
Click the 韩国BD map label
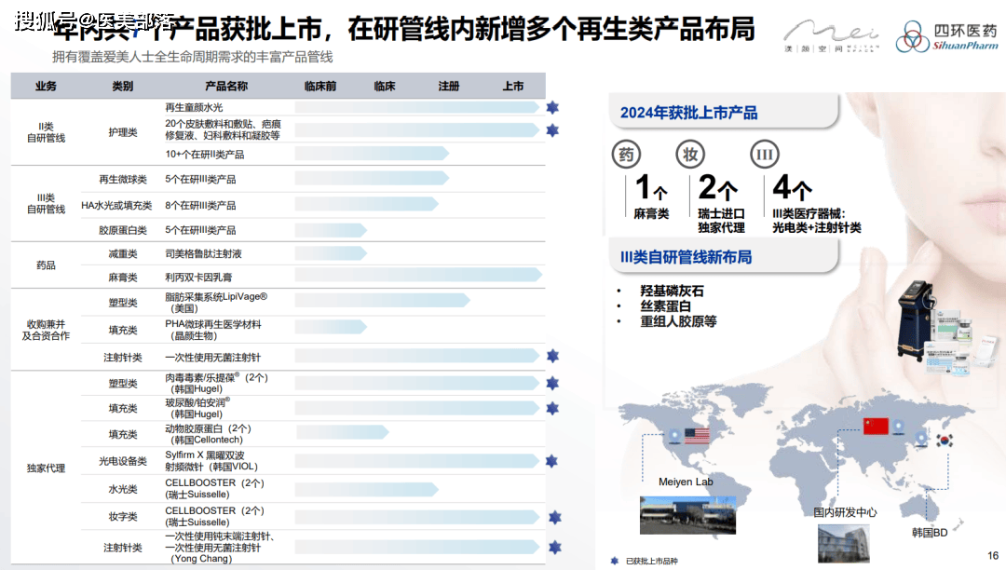pos(930,532)
